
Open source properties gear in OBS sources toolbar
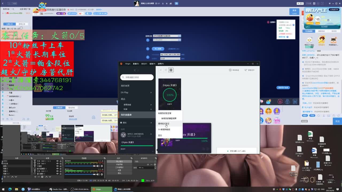click(42, 177)
